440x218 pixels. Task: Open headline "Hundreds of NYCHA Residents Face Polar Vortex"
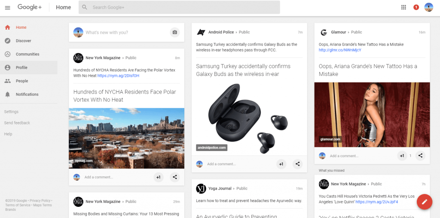(x=125, y=96)
